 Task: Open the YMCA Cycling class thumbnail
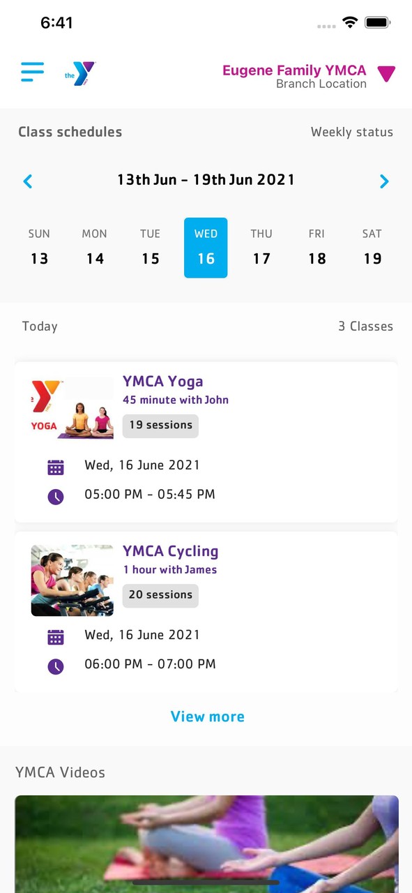(x=72, y=580)
